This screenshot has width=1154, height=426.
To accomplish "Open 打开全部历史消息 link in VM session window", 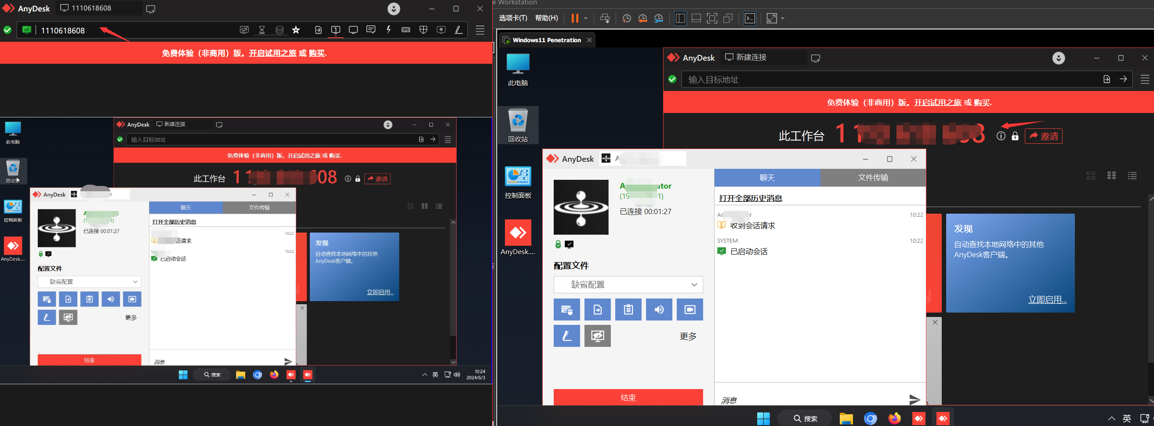I will [x=751, y=198].
